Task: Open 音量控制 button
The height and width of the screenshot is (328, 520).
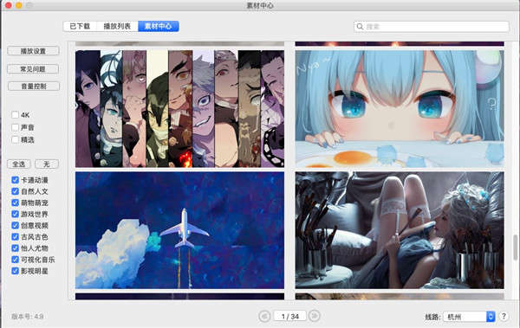Action: pos(34,87)
